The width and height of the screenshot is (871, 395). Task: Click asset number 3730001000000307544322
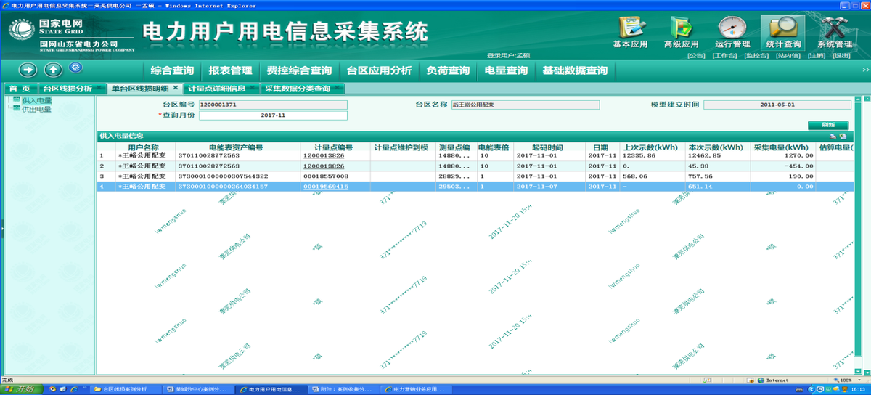223,176
